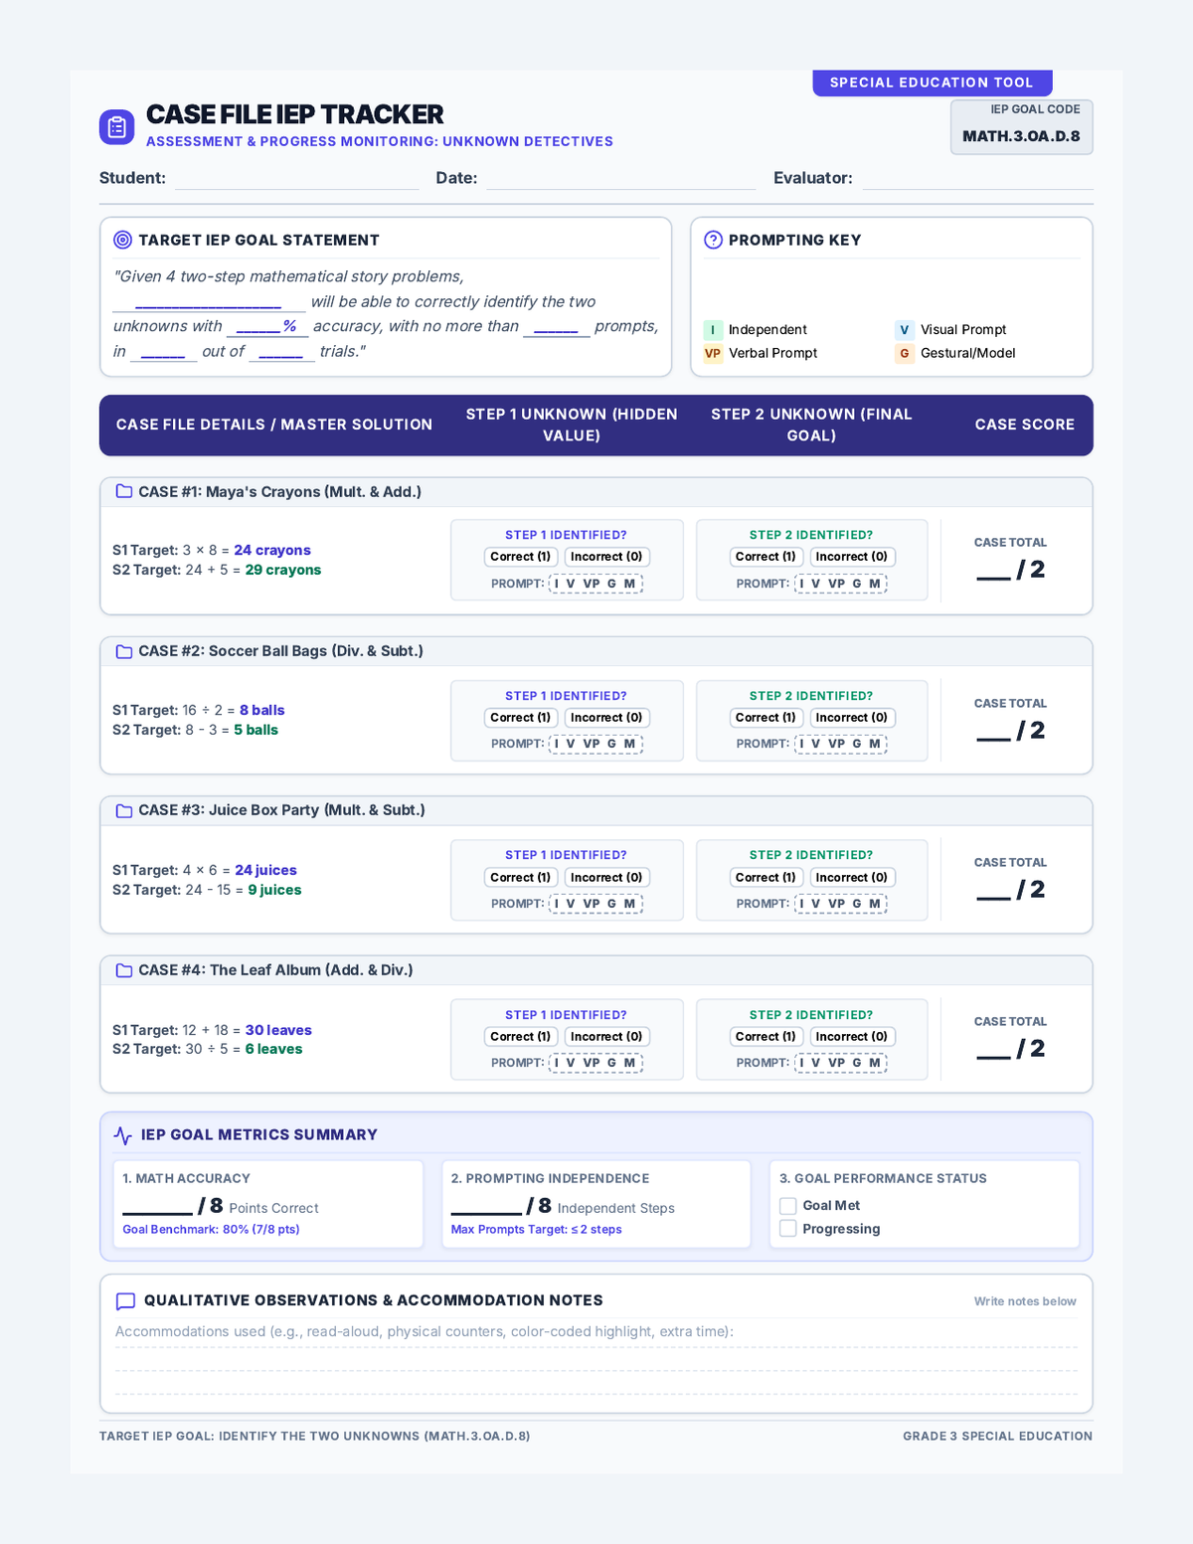The image size is (1193, 1544).
Task: Select the Case #2 Step 2 prompt code box
Action: click(841, 744)
